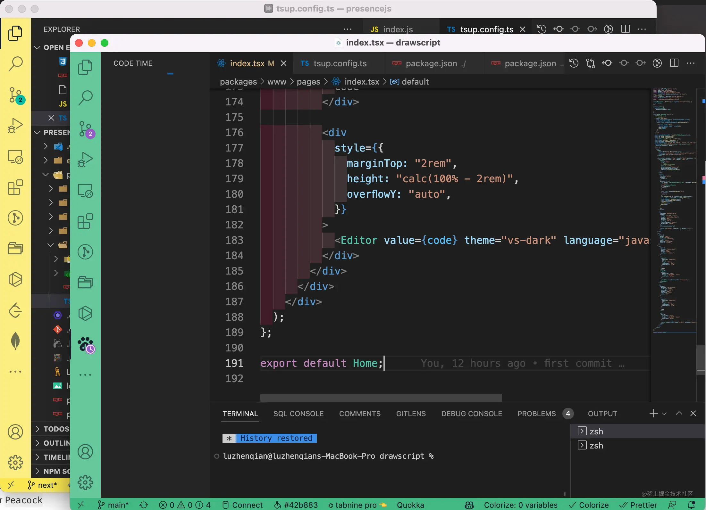Viewport: 706px width, 510px height.
Task: Click the main* branch status button
Action: 113,505
